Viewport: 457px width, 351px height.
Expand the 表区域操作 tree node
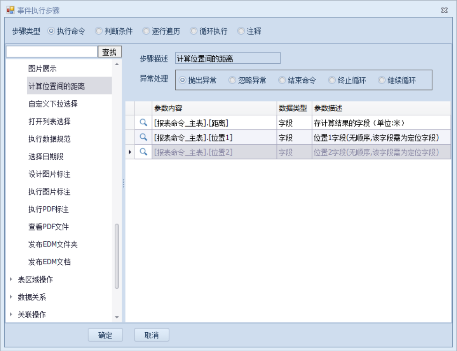[x=11, y=279]
